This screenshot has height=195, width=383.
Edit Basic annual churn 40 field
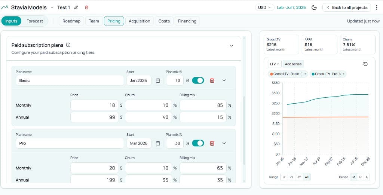coord(148,117)
